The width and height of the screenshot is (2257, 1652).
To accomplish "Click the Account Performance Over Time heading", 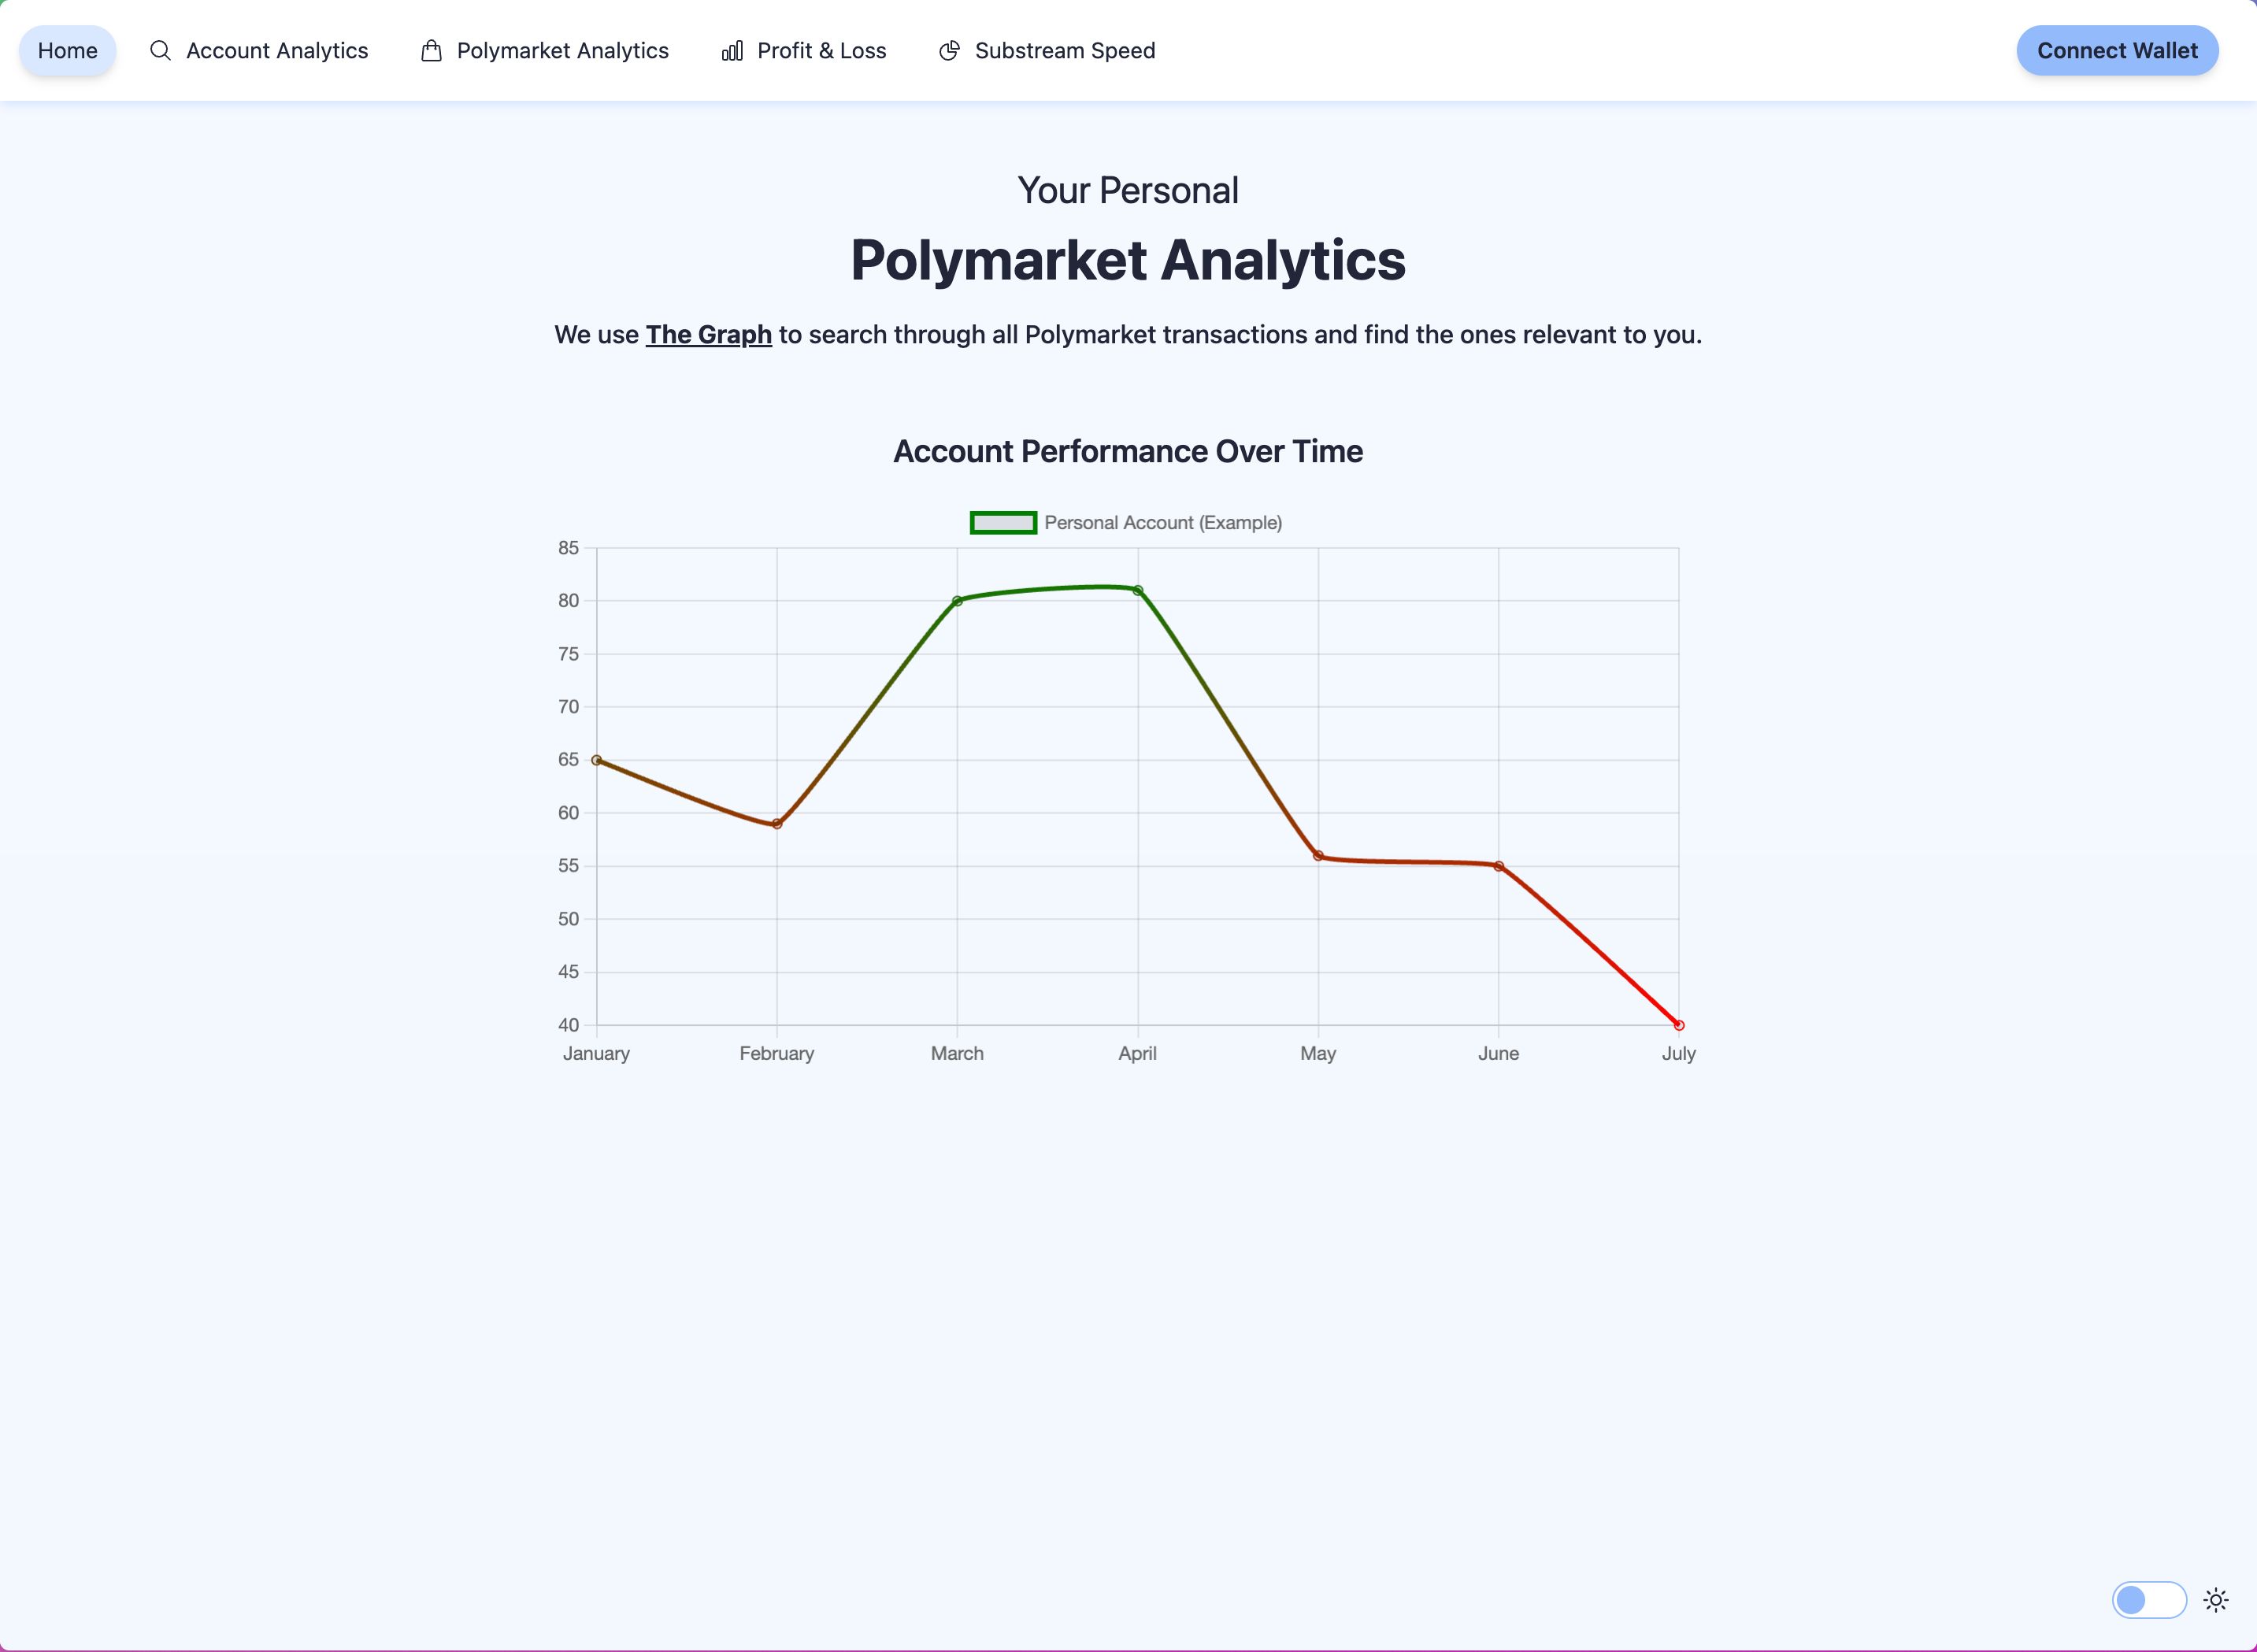I will click(x=1128, y=451).
